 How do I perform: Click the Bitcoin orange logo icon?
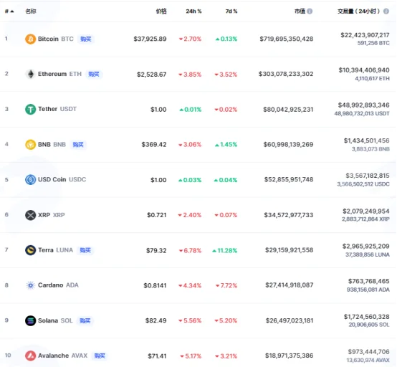coord(30,39)
